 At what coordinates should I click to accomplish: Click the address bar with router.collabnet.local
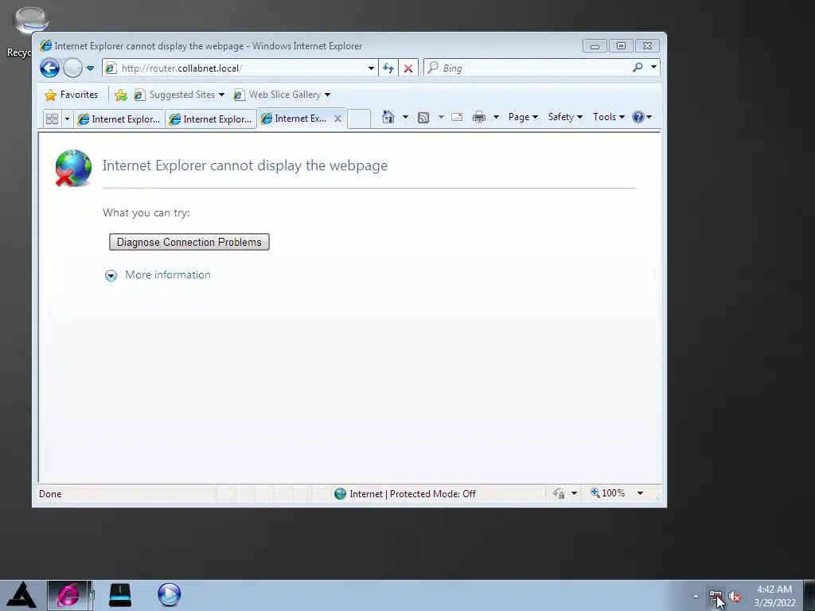pos(240,68)
